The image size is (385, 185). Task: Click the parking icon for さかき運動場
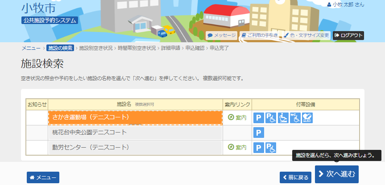pyautogui.click(x=259, y=117)
